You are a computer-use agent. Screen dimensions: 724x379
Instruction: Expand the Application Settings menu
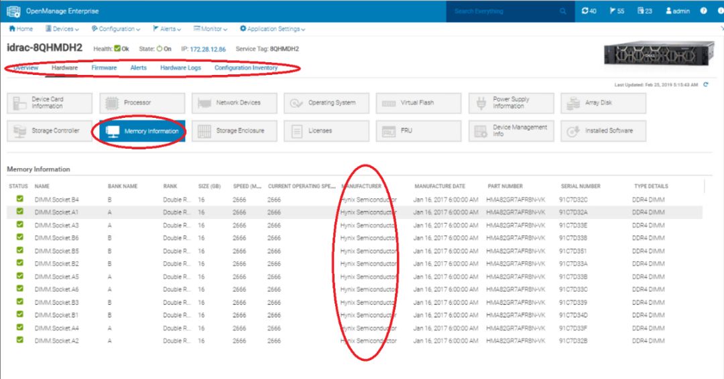click(272, 29)
